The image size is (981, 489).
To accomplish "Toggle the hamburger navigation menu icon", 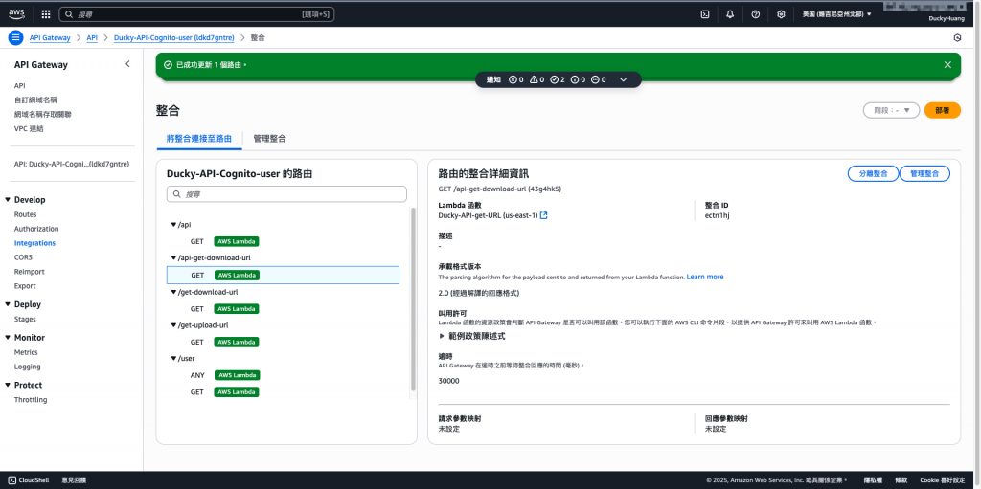I will click(x=15, y=37).
